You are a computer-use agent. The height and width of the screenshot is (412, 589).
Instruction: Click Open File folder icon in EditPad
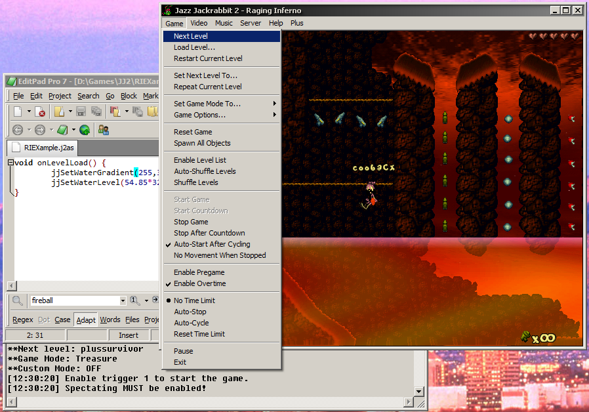click(x=59, y=112)
